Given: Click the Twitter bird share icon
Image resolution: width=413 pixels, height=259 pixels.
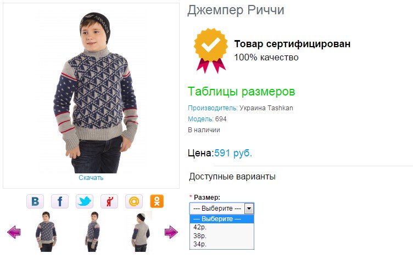Looking at the screenshot, I should [x=85, y=201].
